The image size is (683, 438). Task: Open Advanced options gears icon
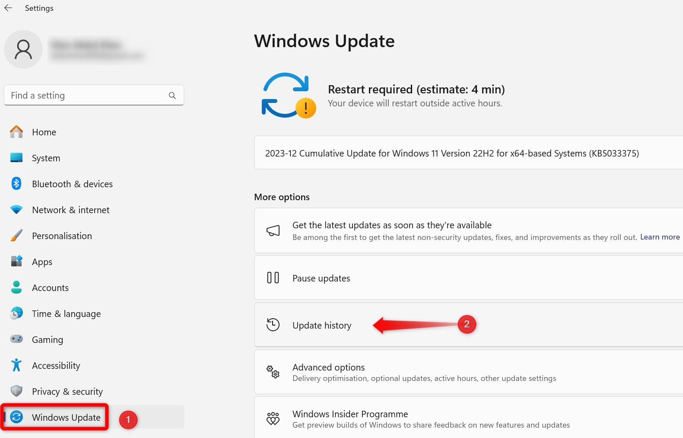[273, 372]
